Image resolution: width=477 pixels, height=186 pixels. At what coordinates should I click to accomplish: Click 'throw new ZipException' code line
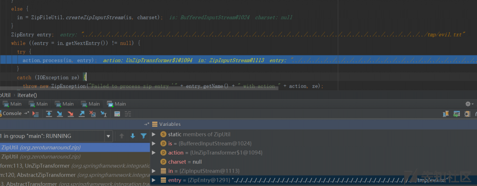173,86
